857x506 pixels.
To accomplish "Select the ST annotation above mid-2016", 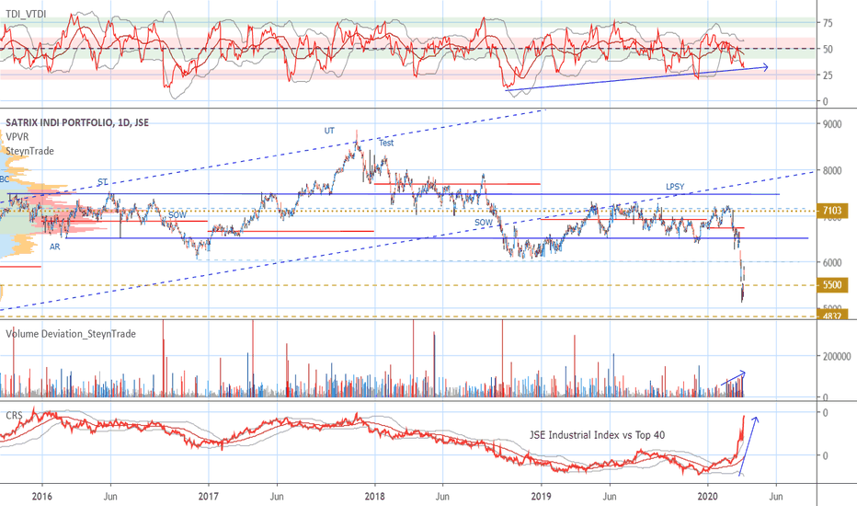I will click(x=103, y=182).
